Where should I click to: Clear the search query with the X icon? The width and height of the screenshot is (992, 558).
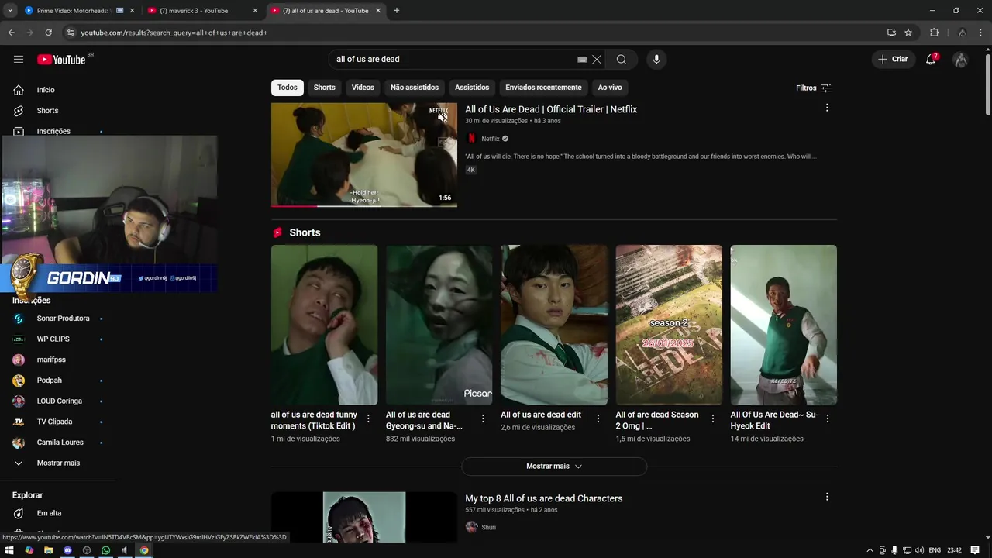(x=597, y=60)
